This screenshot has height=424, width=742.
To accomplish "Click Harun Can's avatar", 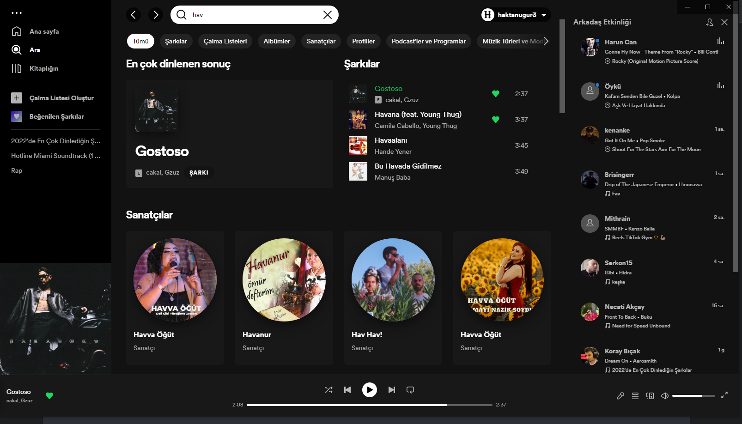I will click(x=590, y=47).
